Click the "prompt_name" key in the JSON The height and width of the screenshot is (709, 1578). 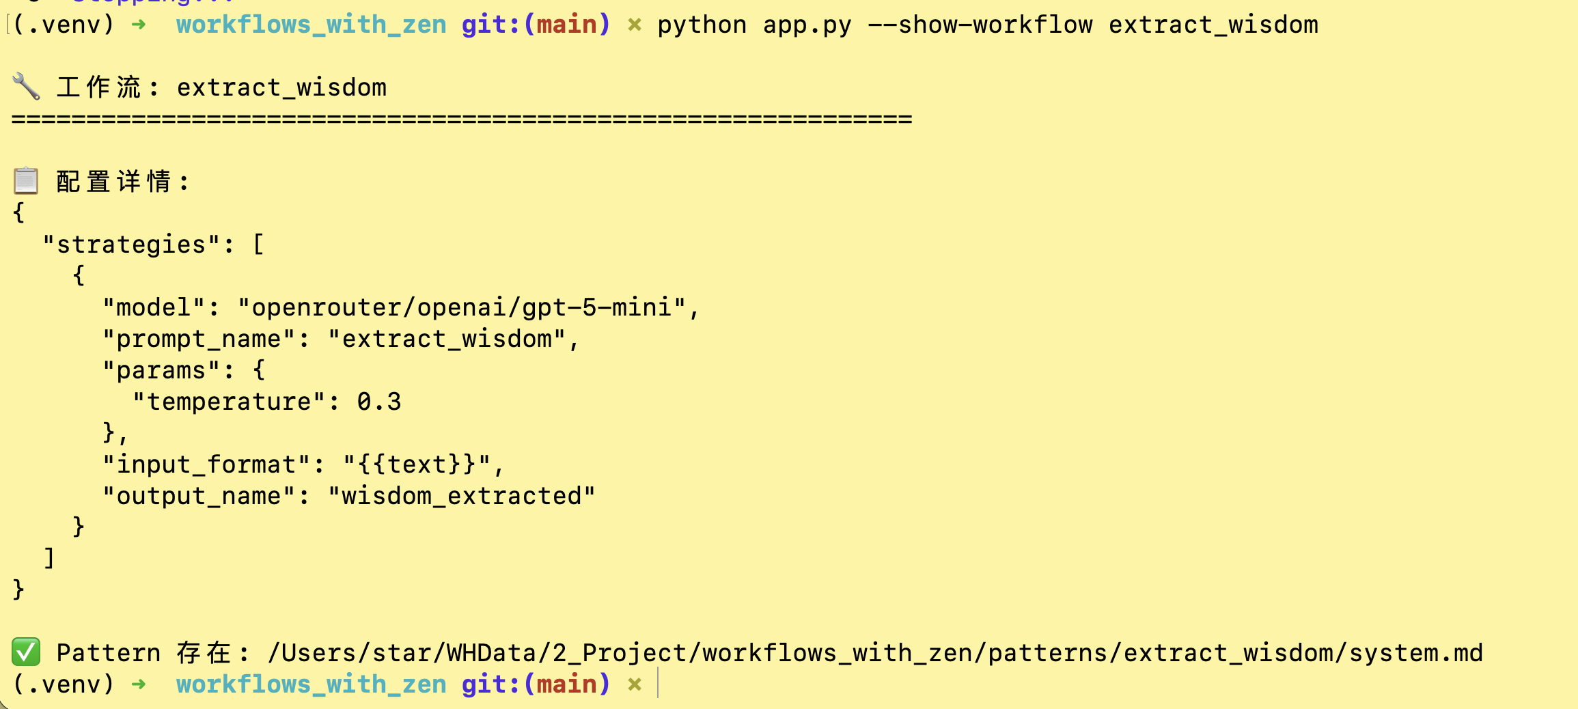pyautogui.click(x=199, y=339)
